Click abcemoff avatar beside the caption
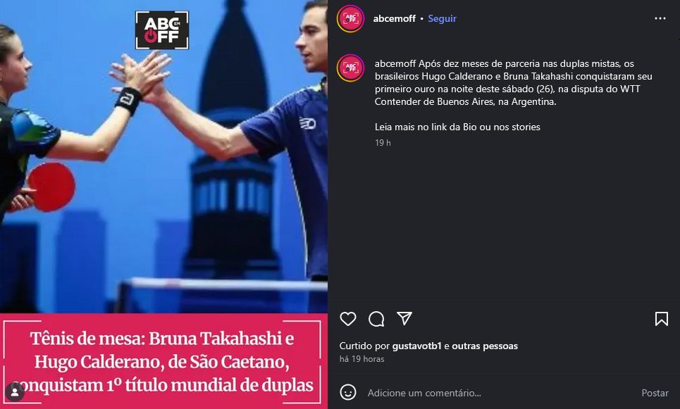 pyautogui.click(x=350, y=68)
